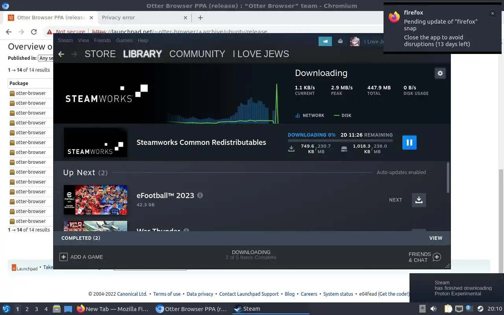The height and width of the screenshot is (315, 504).
Task: Click the DOWNLOADING status at bottom
Action: [x=251, y=252]
